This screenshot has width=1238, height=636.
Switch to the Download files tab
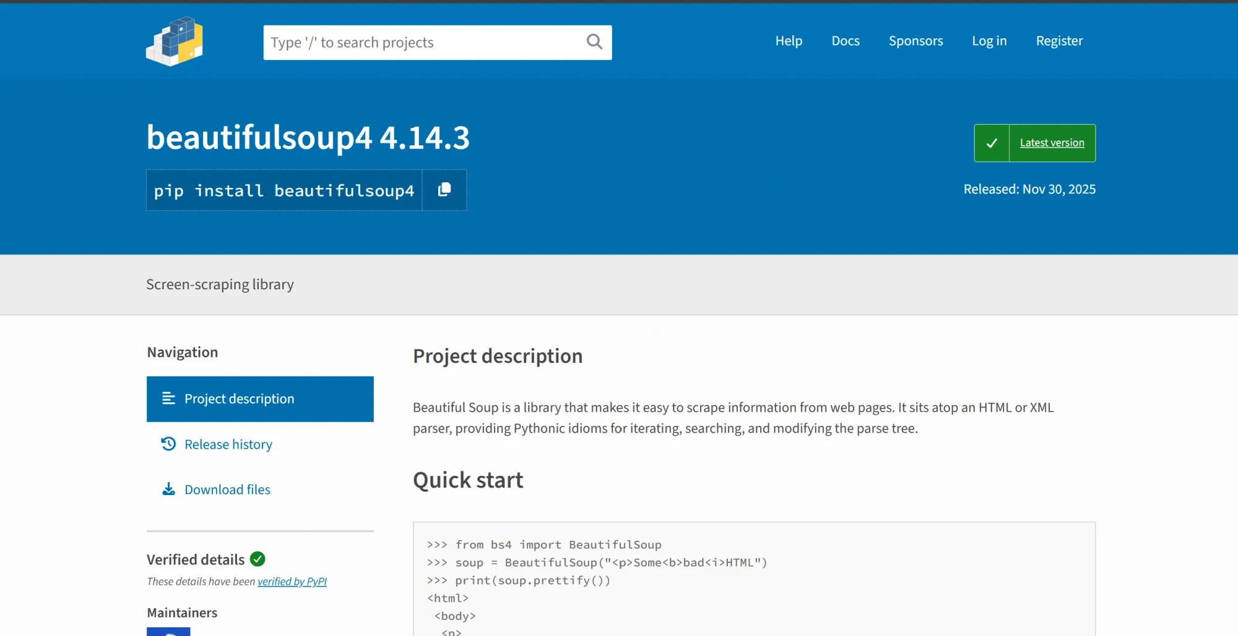(260, 489)
